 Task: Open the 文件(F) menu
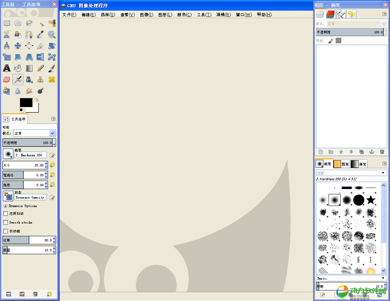[69, 15]
